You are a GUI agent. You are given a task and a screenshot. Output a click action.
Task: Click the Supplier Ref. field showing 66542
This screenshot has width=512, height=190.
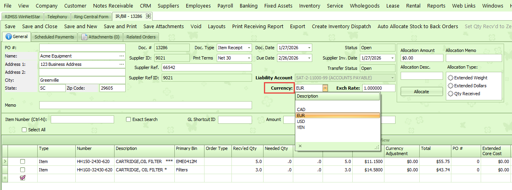207,67
